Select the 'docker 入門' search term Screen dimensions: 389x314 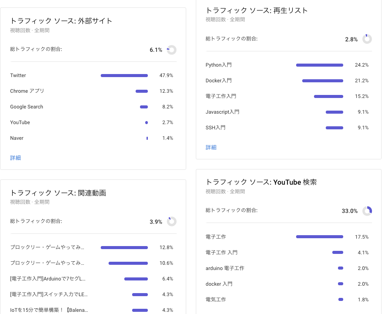[x=219, y=284]
